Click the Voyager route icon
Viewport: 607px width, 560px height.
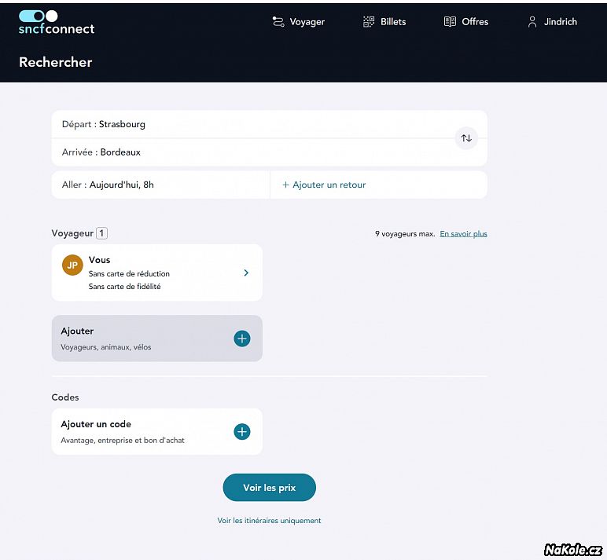[278, 22]
